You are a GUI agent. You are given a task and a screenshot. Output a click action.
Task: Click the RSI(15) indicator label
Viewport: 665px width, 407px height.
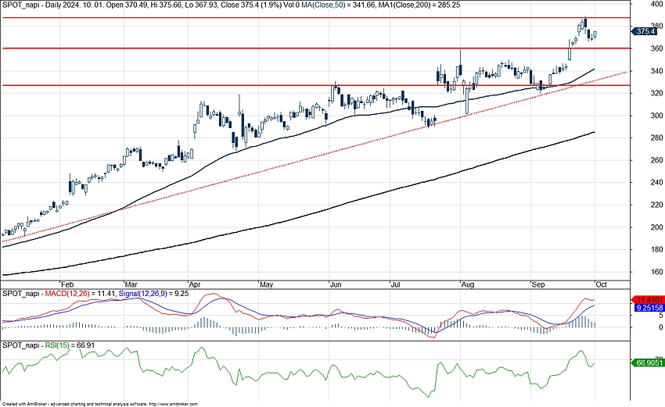coord(51,345)
